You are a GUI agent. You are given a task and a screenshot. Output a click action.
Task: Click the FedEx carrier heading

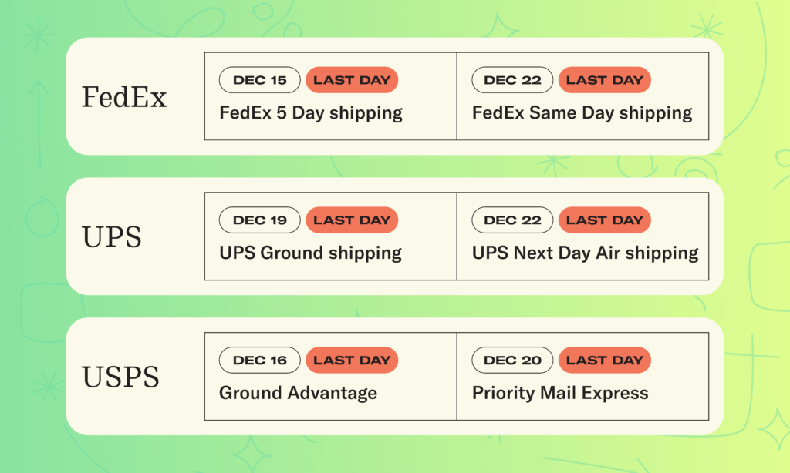[x=124, y=97]
